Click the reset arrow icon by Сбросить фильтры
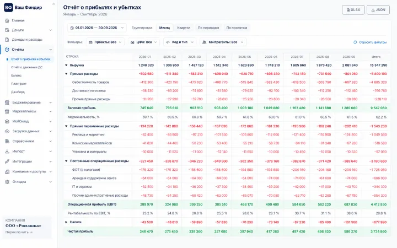Image resolution: width=397 pixels, height=248 pixels. point(355,42)
